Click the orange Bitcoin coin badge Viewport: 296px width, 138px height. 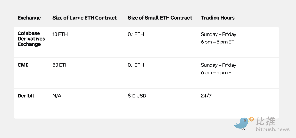[252, 119]
